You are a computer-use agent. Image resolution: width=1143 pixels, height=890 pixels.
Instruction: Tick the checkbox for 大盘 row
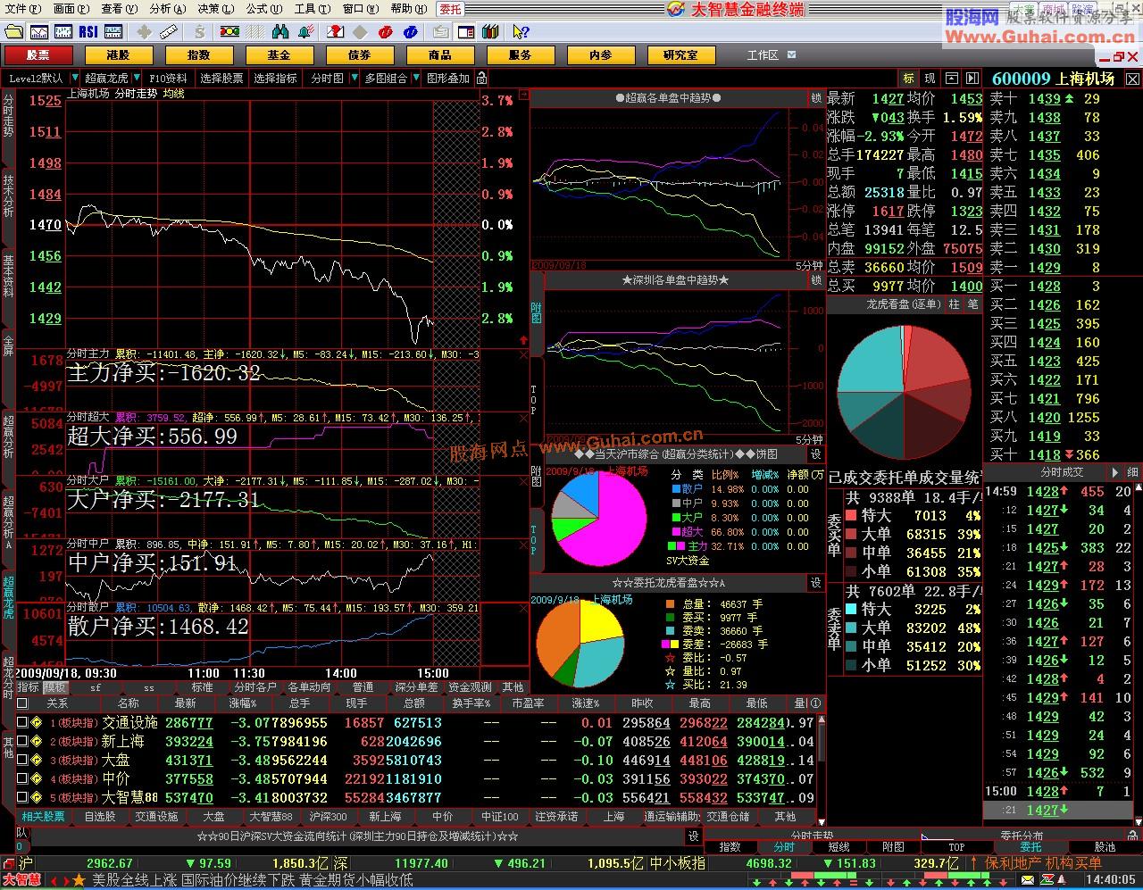pyautogui.click(x=21, y=760)
